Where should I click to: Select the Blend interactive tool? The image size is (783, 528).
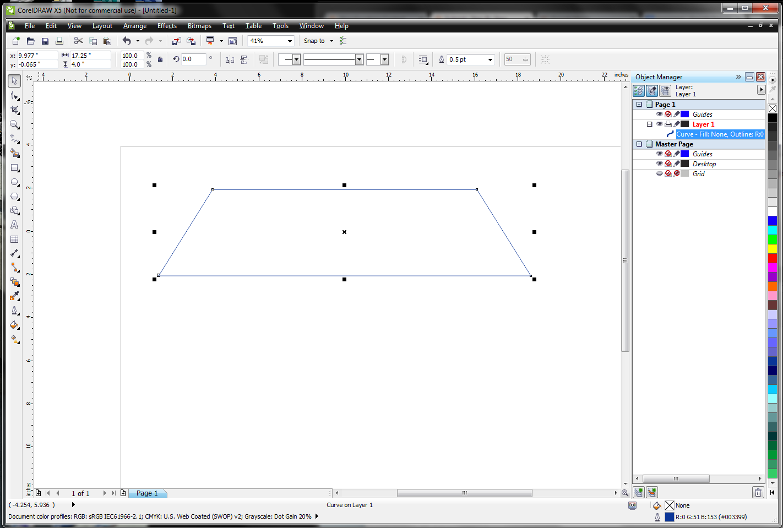point(15,282)
